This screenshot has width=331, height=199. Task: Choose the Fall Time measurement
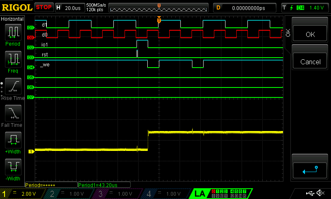click(12, 116)
